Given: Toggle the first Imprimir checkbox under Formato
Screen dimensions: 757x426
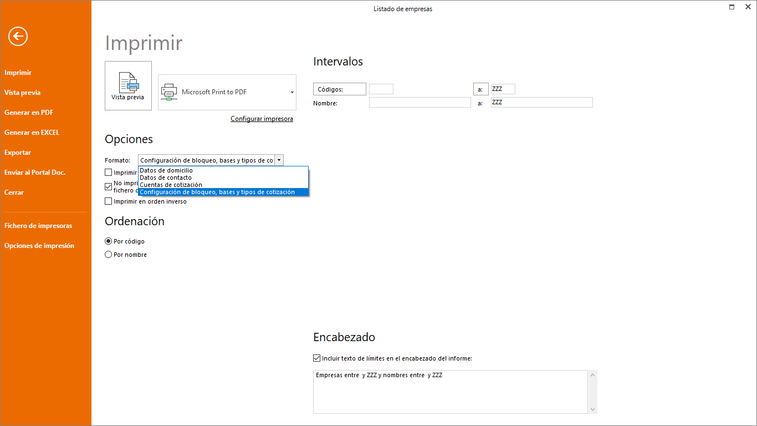Looking at the screenshot, I should (x=109, y=173).
